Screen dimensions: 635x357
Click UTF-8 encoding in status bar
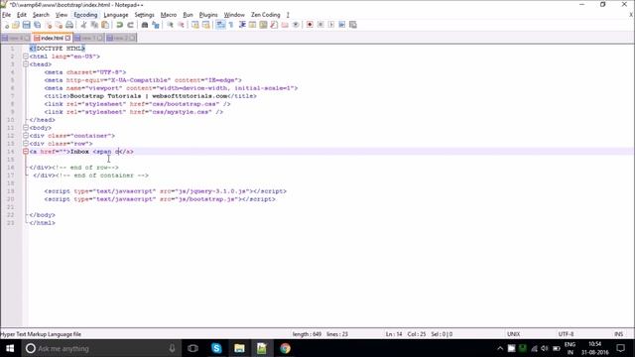point(566,334)
